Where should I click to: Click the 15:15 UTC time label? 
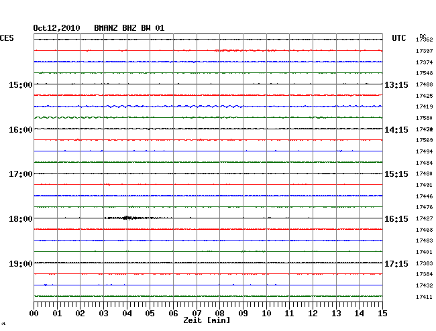click(x=396, y=174)
